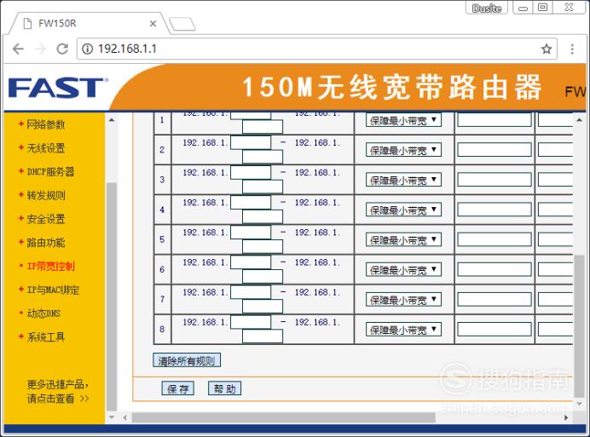Viewport: 590px width, 437px height.
Task: Click 帮助 help button
Action: click(x=224, y=388)
